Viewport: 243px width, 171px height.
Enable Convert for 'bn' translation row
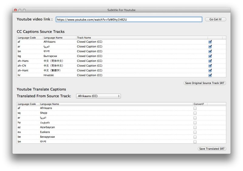tap(195, 142)
